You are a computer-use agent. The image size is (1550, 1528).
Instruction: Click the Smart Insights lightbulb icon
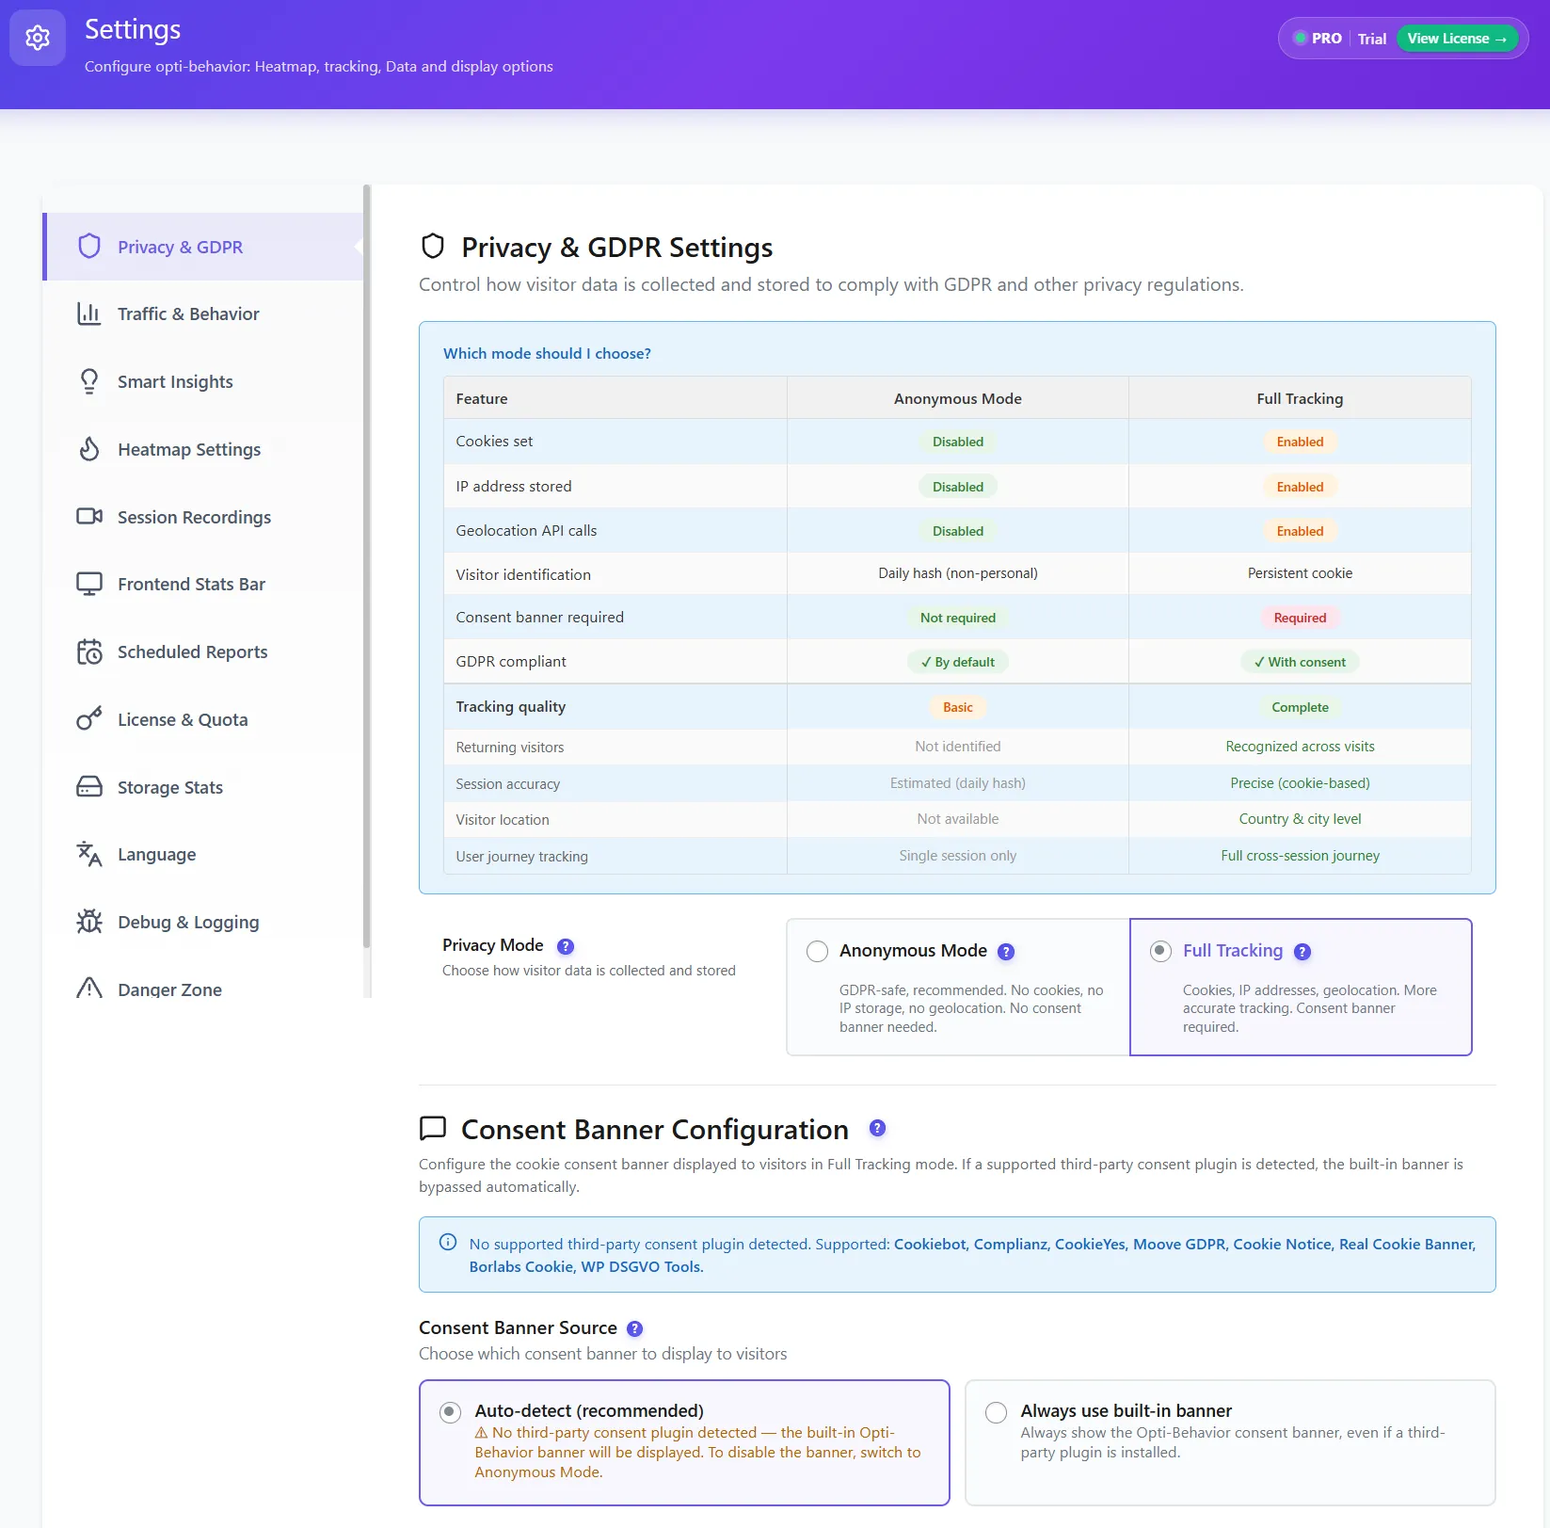click(x=89, y=381)
